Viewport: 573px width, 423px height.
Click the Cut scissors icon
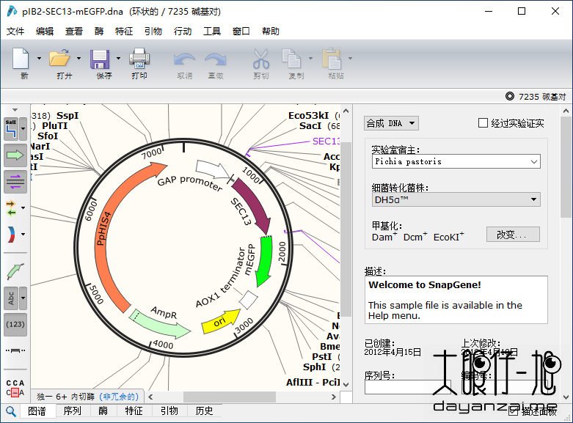pyautogui.click(x=261, y=59)
